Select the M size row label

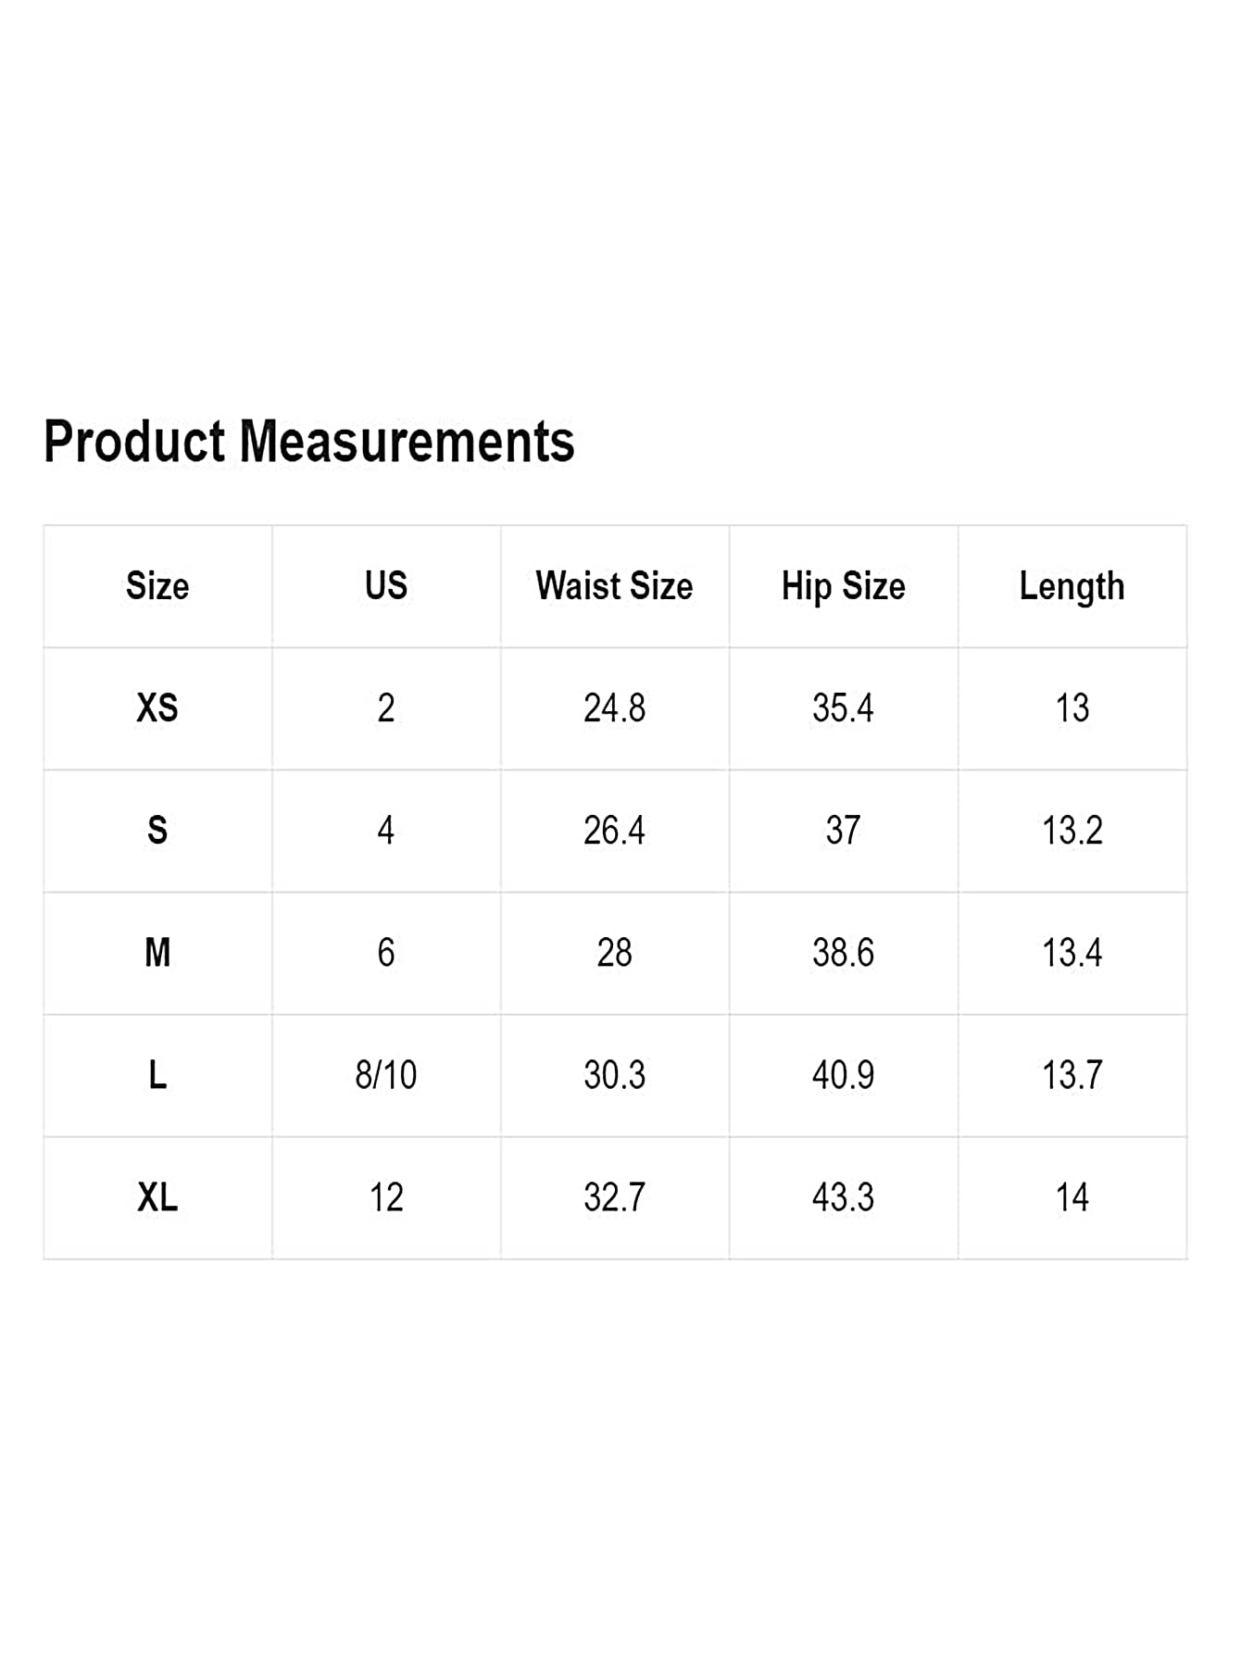point(157,953)
